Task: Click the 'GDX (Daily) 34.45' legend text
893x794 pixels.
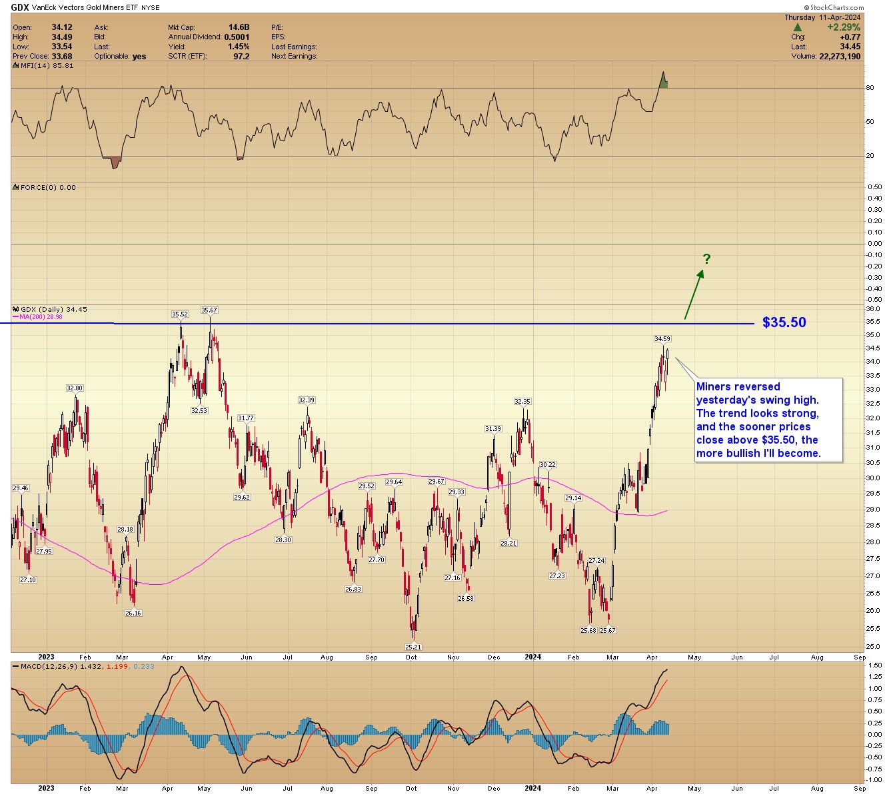Action: coord(54,309)
